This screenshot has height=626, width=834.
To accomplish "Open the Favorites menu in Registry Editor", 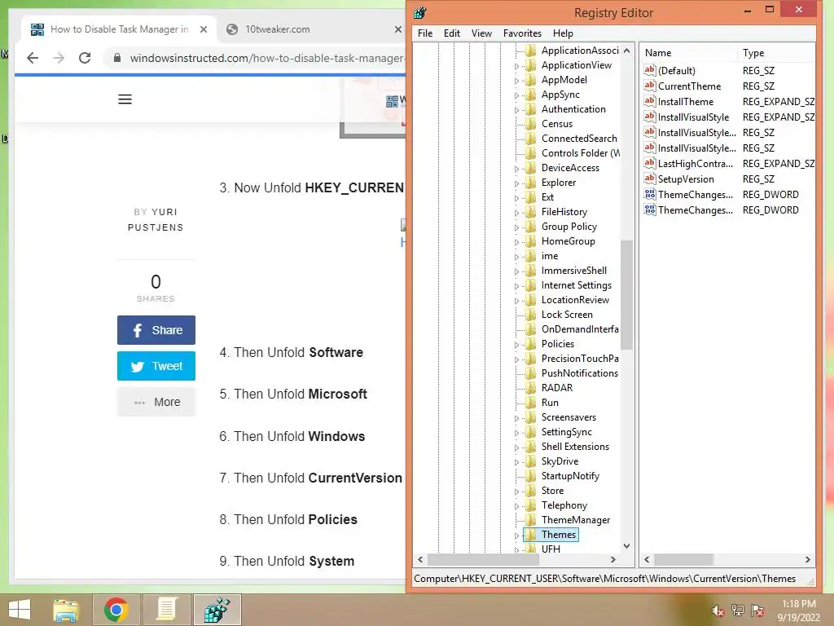I will click(x=522, y=33).
